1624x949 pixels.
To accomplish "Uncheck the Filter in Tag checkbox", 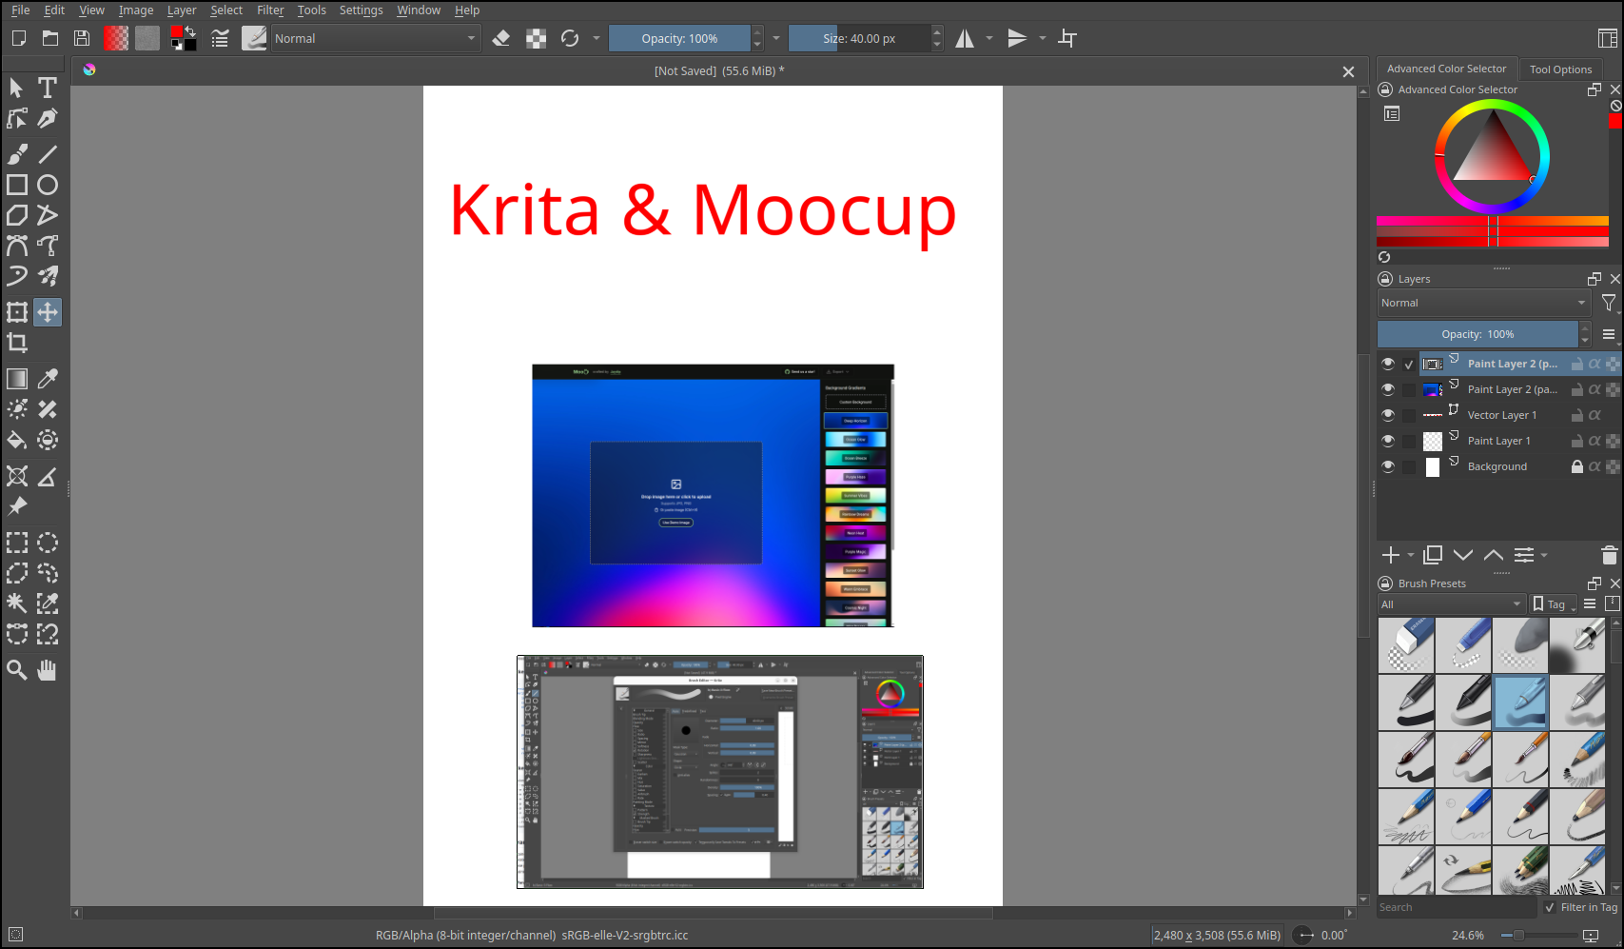I will point(1549,907).
